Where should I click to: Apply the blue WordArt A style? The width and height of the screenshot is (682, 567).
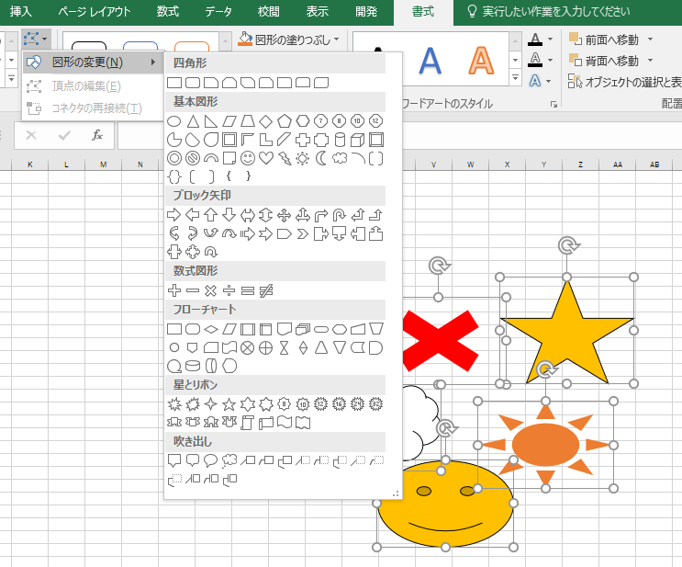(x=430, y=61)
